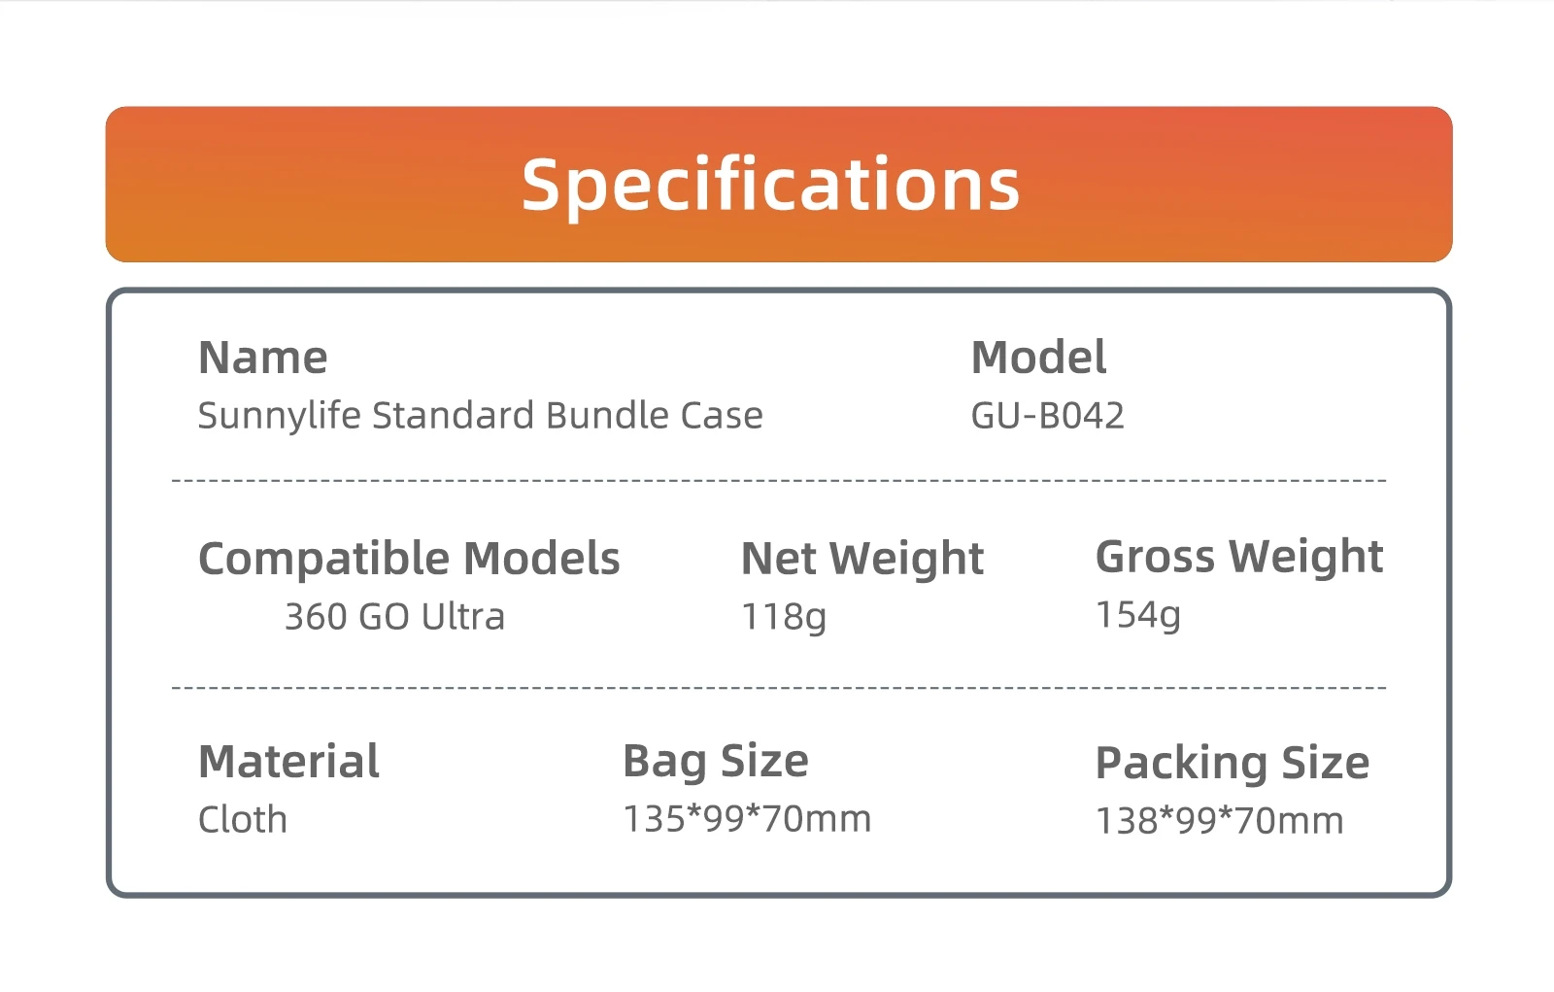1554x992 pixels.
Task: Click the Bag Size label
Action: point(715,761)
